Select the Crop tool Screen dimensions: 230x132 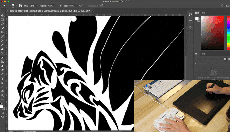[x=2, y=32]
